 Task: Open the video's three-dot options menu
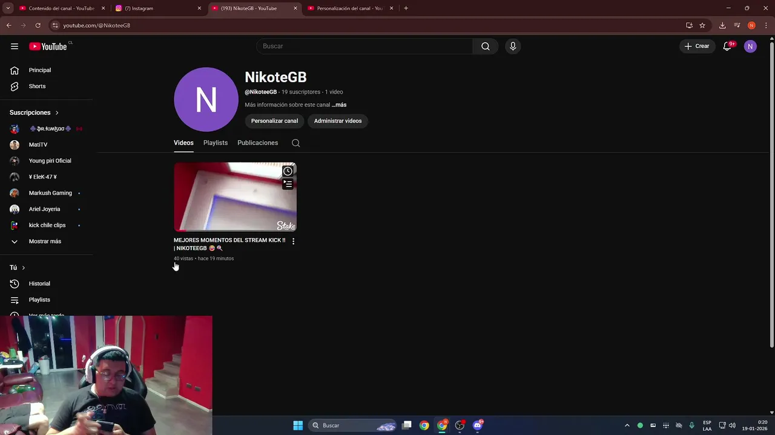pyautogui.click(x=293, y=241)
